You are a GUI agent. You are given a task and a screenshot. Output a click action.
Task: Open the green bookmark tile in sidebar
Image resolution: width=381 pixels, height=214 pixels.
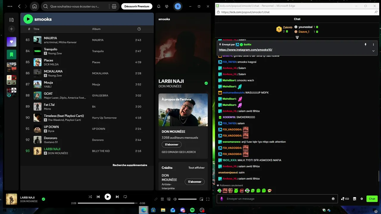pos(11,54)
